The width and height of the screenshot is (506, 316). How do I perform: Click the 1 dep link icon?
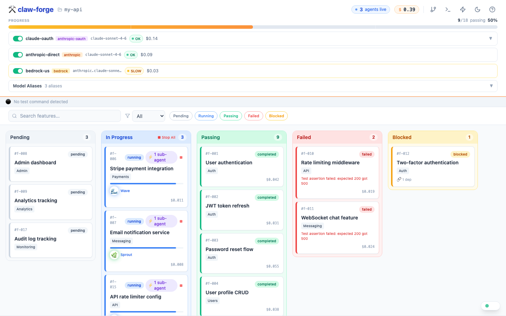point(399,179)
